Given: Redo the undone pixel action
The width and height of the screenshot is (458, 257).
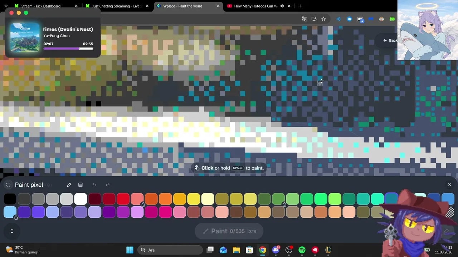Looking at the screenshot, I should 108,185.
